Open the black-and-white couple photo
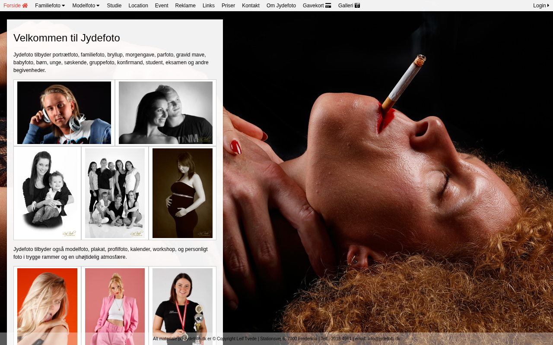553x345 pixels. point(165,113)
